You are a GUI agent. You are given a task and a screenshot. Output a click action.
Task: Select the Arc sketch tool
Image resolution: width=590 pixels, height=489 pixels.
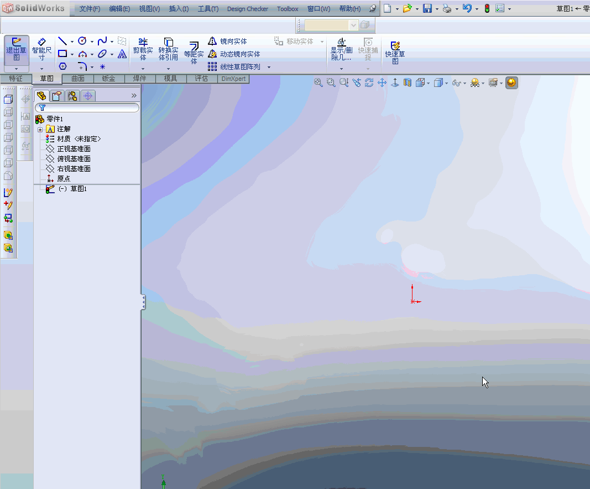click(82, 54)
